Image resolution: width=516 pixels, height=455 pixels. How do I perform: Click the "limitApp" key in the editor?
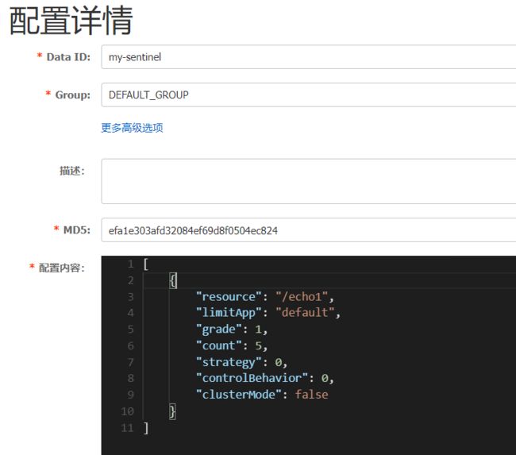pos(229,313)
